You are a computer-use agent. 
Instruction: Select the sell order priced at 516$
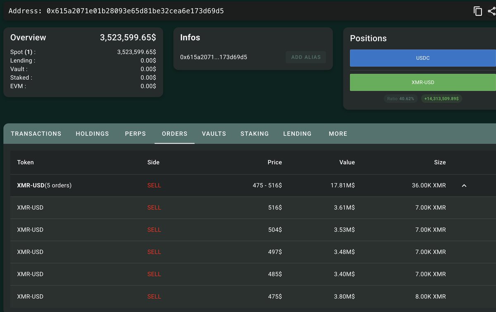tap(253, 208)
